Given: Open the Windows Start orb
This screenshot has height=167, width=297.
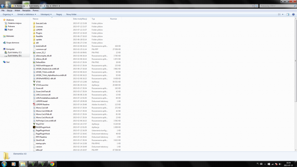Looking at the screenshot, I should pyautogui.click(x=4, y=164).
